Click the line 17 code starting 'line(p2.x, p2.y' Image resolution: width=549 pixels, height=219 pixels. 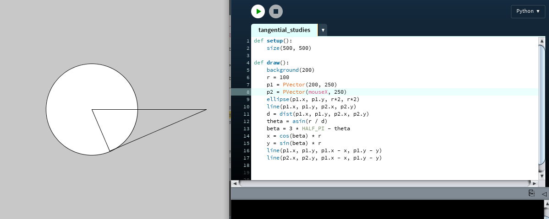(324, 158)
